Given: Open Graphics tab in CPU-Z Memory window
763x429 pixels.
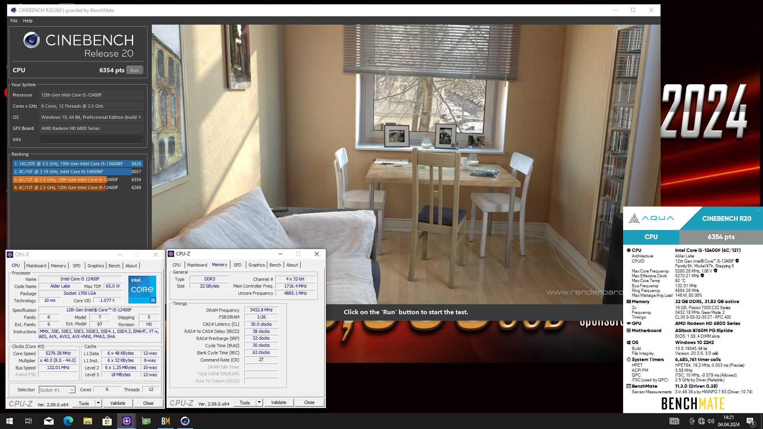Looking at the screenshot, I should coord(257,265).
